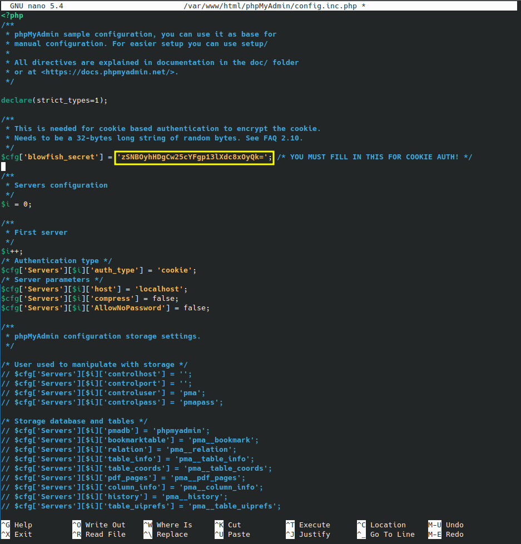Click the auth_type 'cookie' line
This screenshot has width=521, height=544.
pos(99,270)
